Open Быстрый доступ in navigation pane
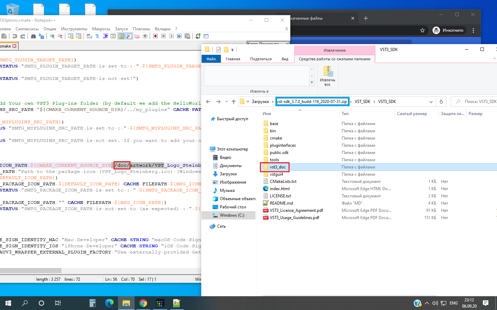This screenshot has height=310, width=497. coord(232,119)
